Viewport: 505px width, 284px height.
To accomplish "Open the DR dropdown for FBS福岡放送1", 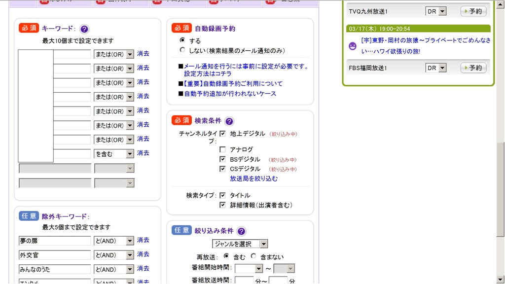I will point(436,68).
